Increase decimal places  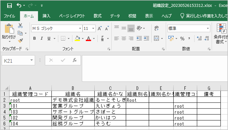point(199,38)
